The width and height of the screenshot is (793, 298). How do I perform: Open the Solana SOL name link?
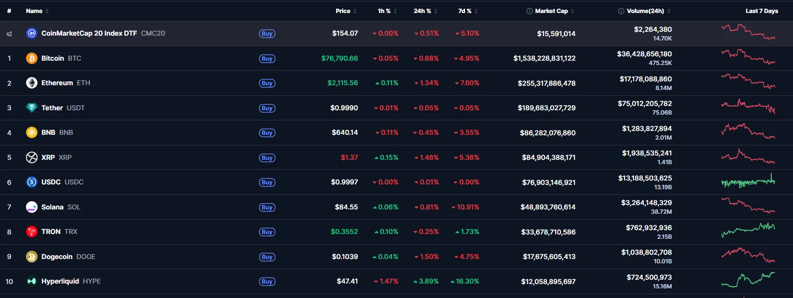coord(61,207)
